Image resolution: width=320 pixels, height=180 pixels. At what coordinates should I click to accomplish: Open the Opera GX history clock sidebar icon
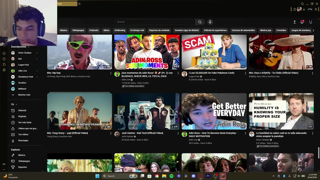click(x=4, y=59)
